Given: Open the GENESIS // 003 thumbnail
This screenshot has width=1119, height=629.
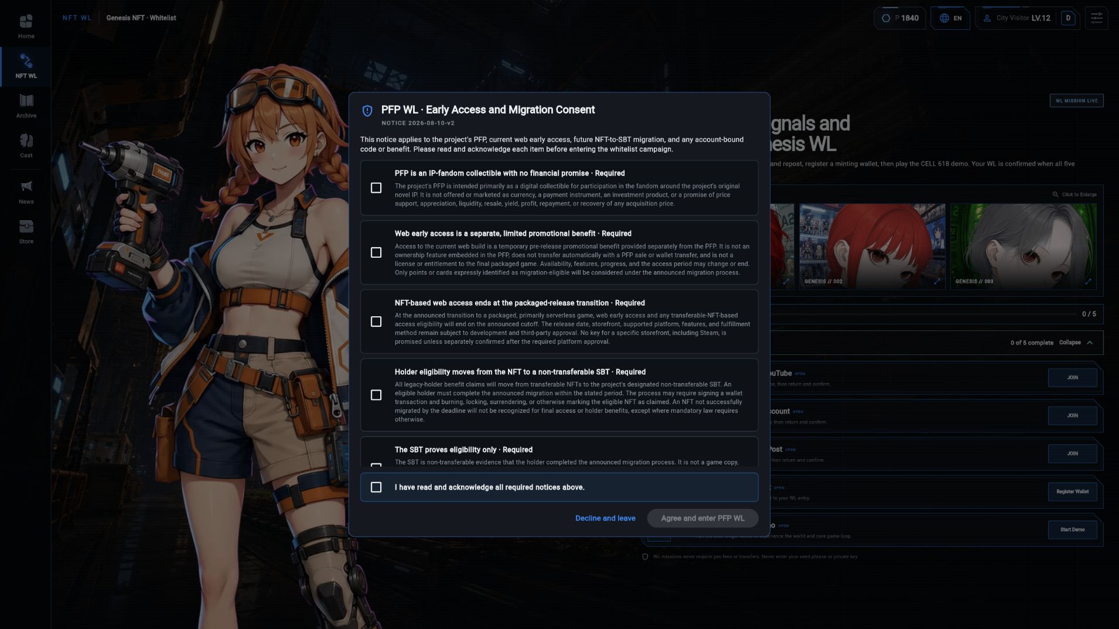Looking at the screenshot, I should click(1024, 246).
